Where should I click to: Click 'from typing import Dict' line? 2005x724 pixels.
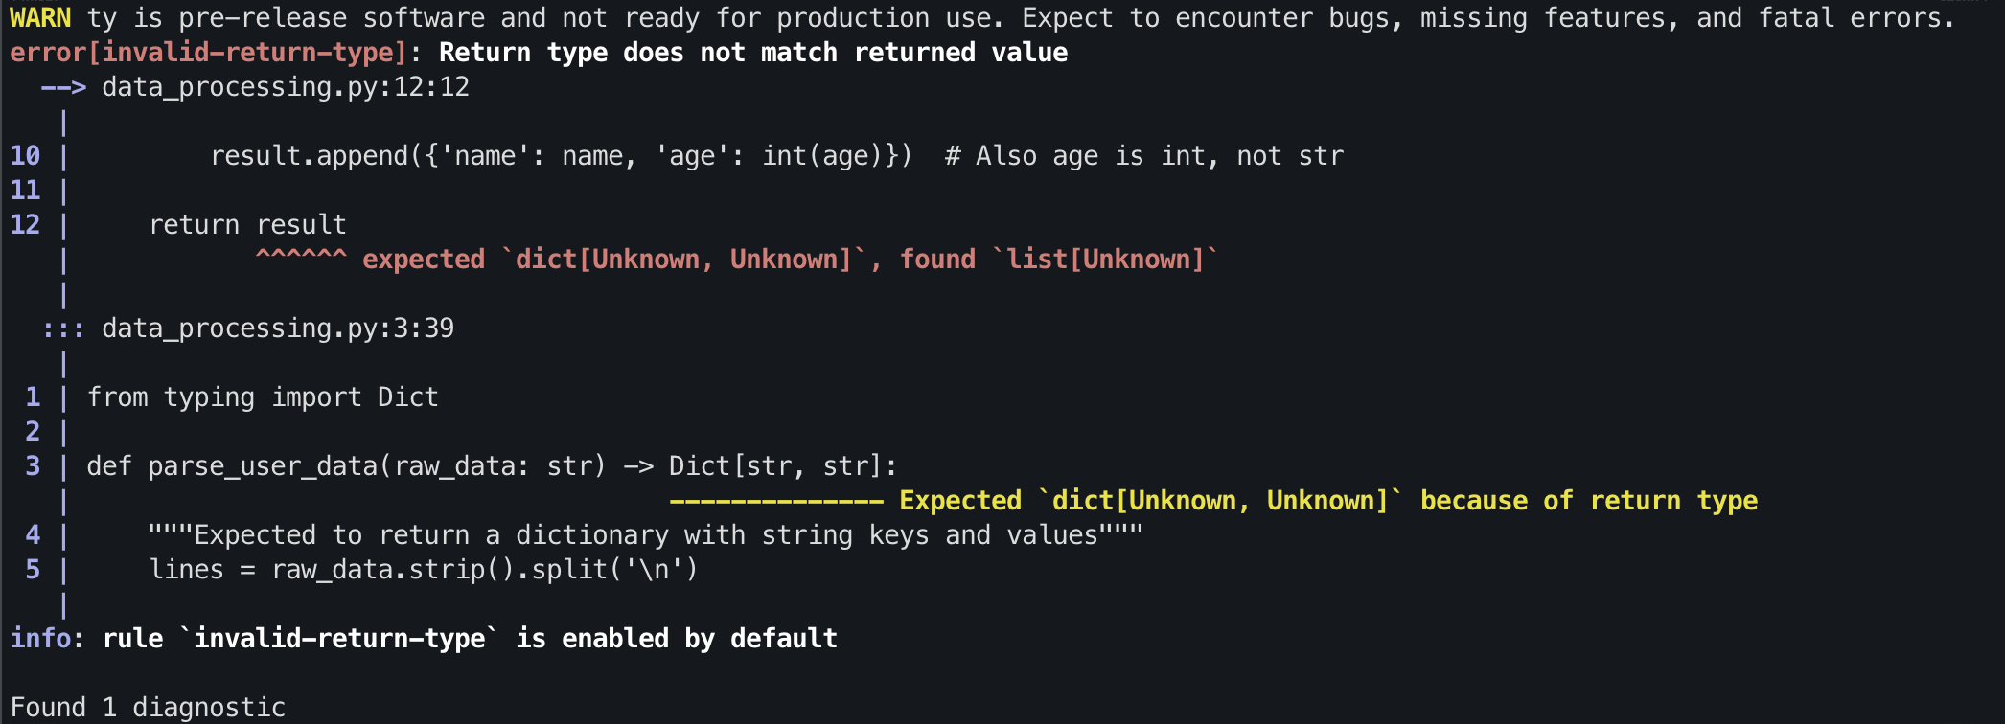tap(263, 397)
